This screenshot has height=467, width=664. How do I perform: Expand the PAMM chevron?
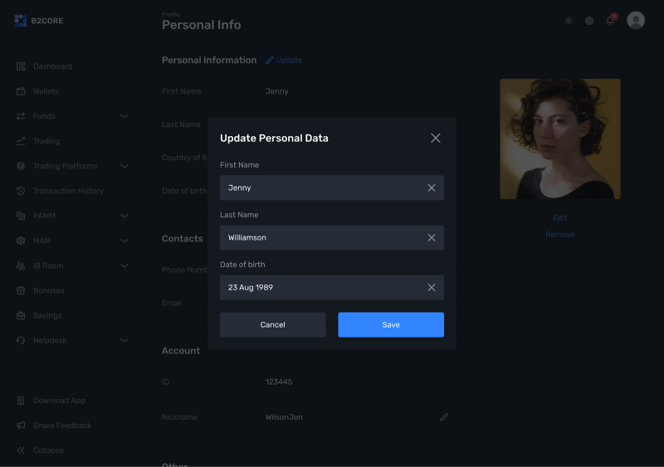[x=124, y=216]
